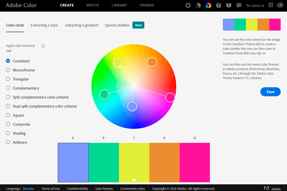This screenshot has height=191, width=287.
Task: Open the help question mark icon in header
Action: point(218,5)
